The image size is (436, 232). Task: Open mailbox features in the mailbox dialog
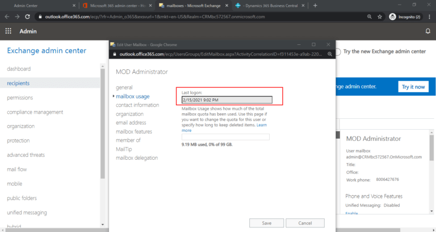pyautogui.click(x=134, y=131)
